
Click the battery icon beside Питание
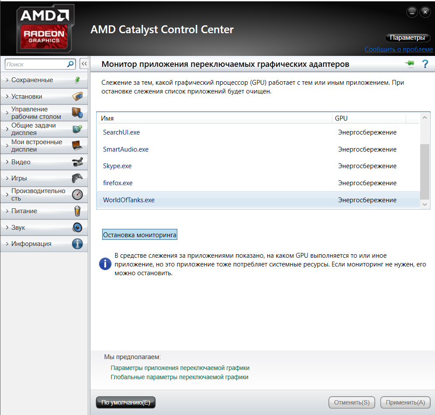pos(77,211)
